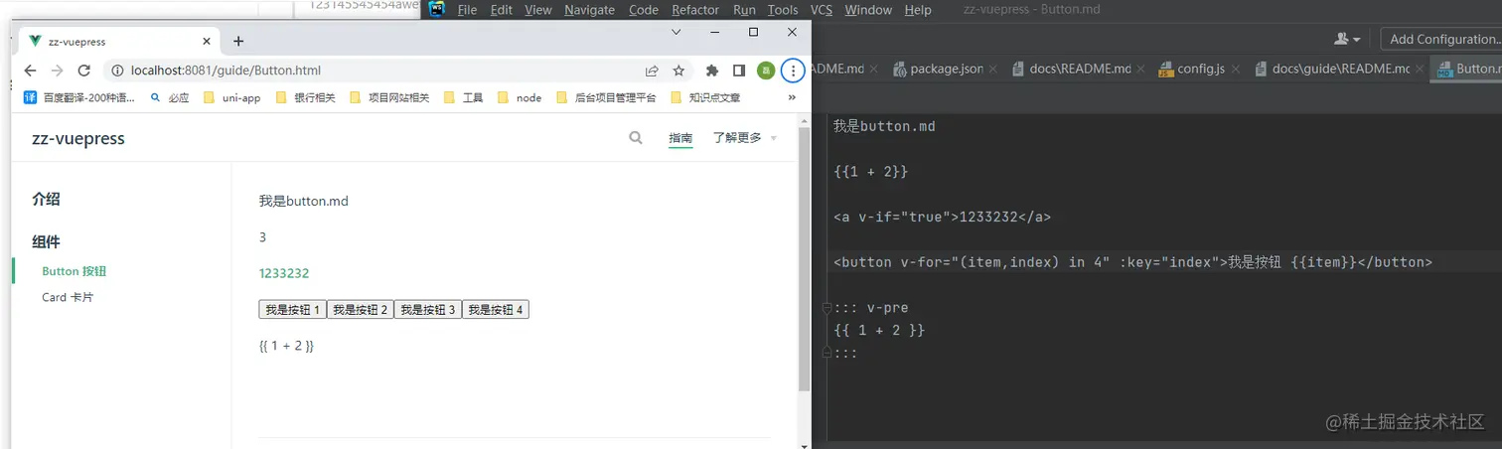Open 介绍 in the sidebar

click(x=46, y=199)
